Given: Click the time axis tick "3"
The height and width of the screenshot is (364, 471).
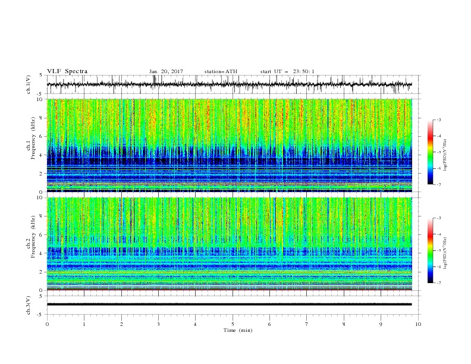Looking at the screenshot, I should point(158,324).
